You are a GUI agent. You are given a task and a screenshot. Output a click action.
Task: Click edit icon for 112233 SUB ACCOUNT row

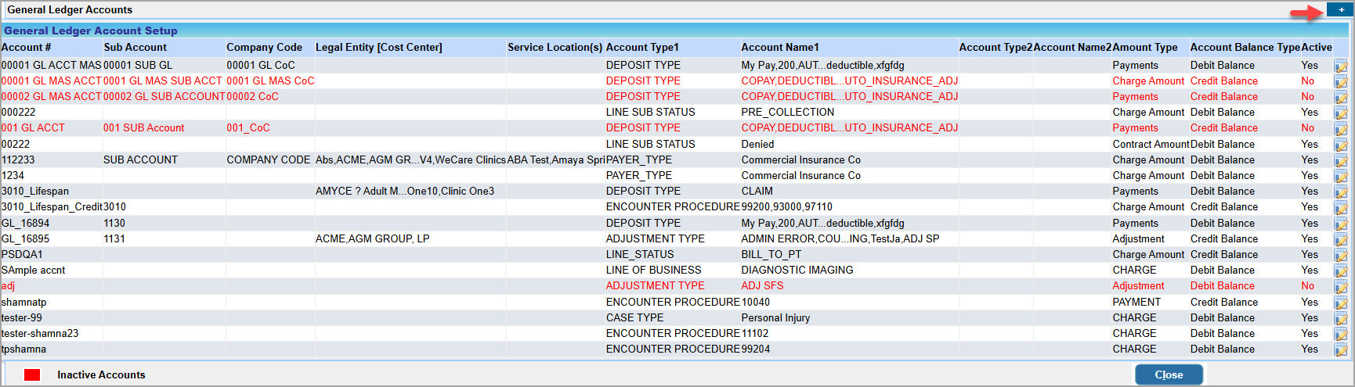pyautogui.click(x=1340, y=161)
